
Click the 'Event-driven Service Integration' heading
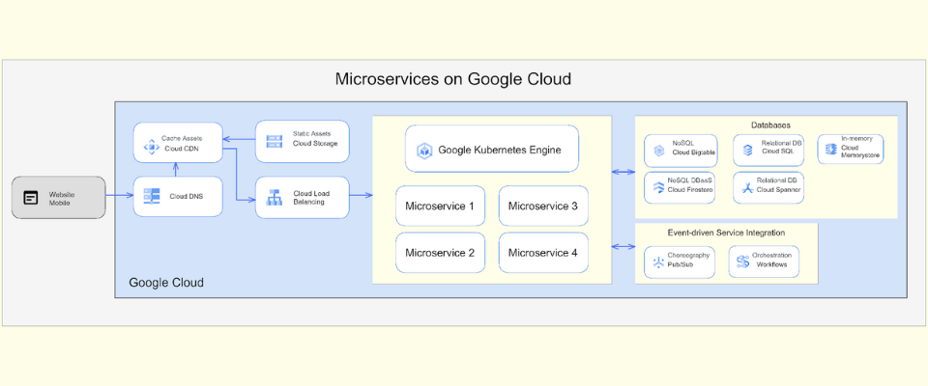click(x=726, y=233)
